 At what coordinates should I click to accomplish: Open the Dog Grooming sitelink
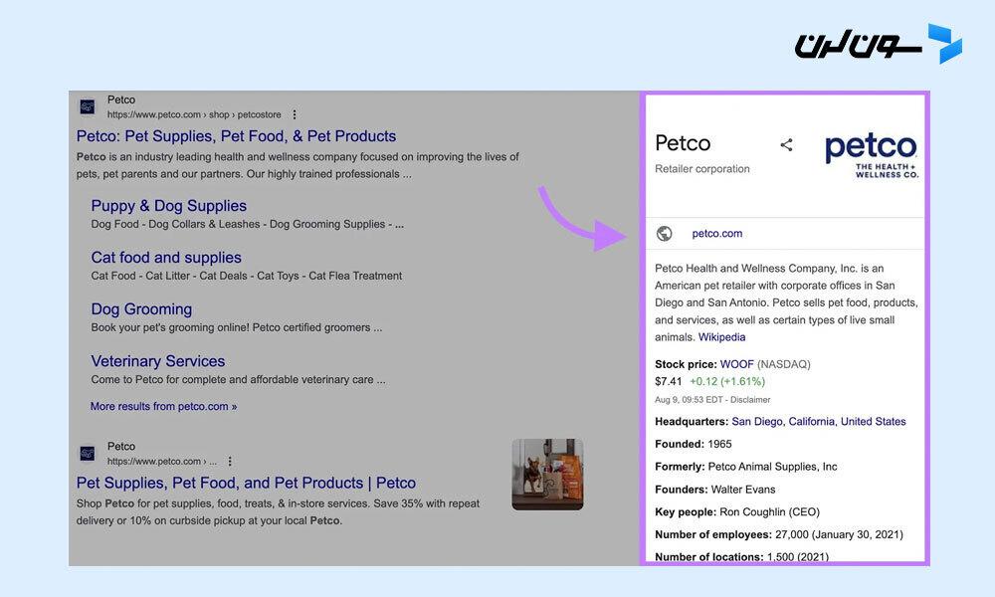point(141,309)
